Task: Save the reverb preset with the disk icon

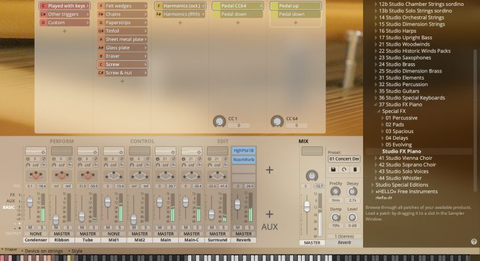Action: pyautogui.click(x=333, y=169)
